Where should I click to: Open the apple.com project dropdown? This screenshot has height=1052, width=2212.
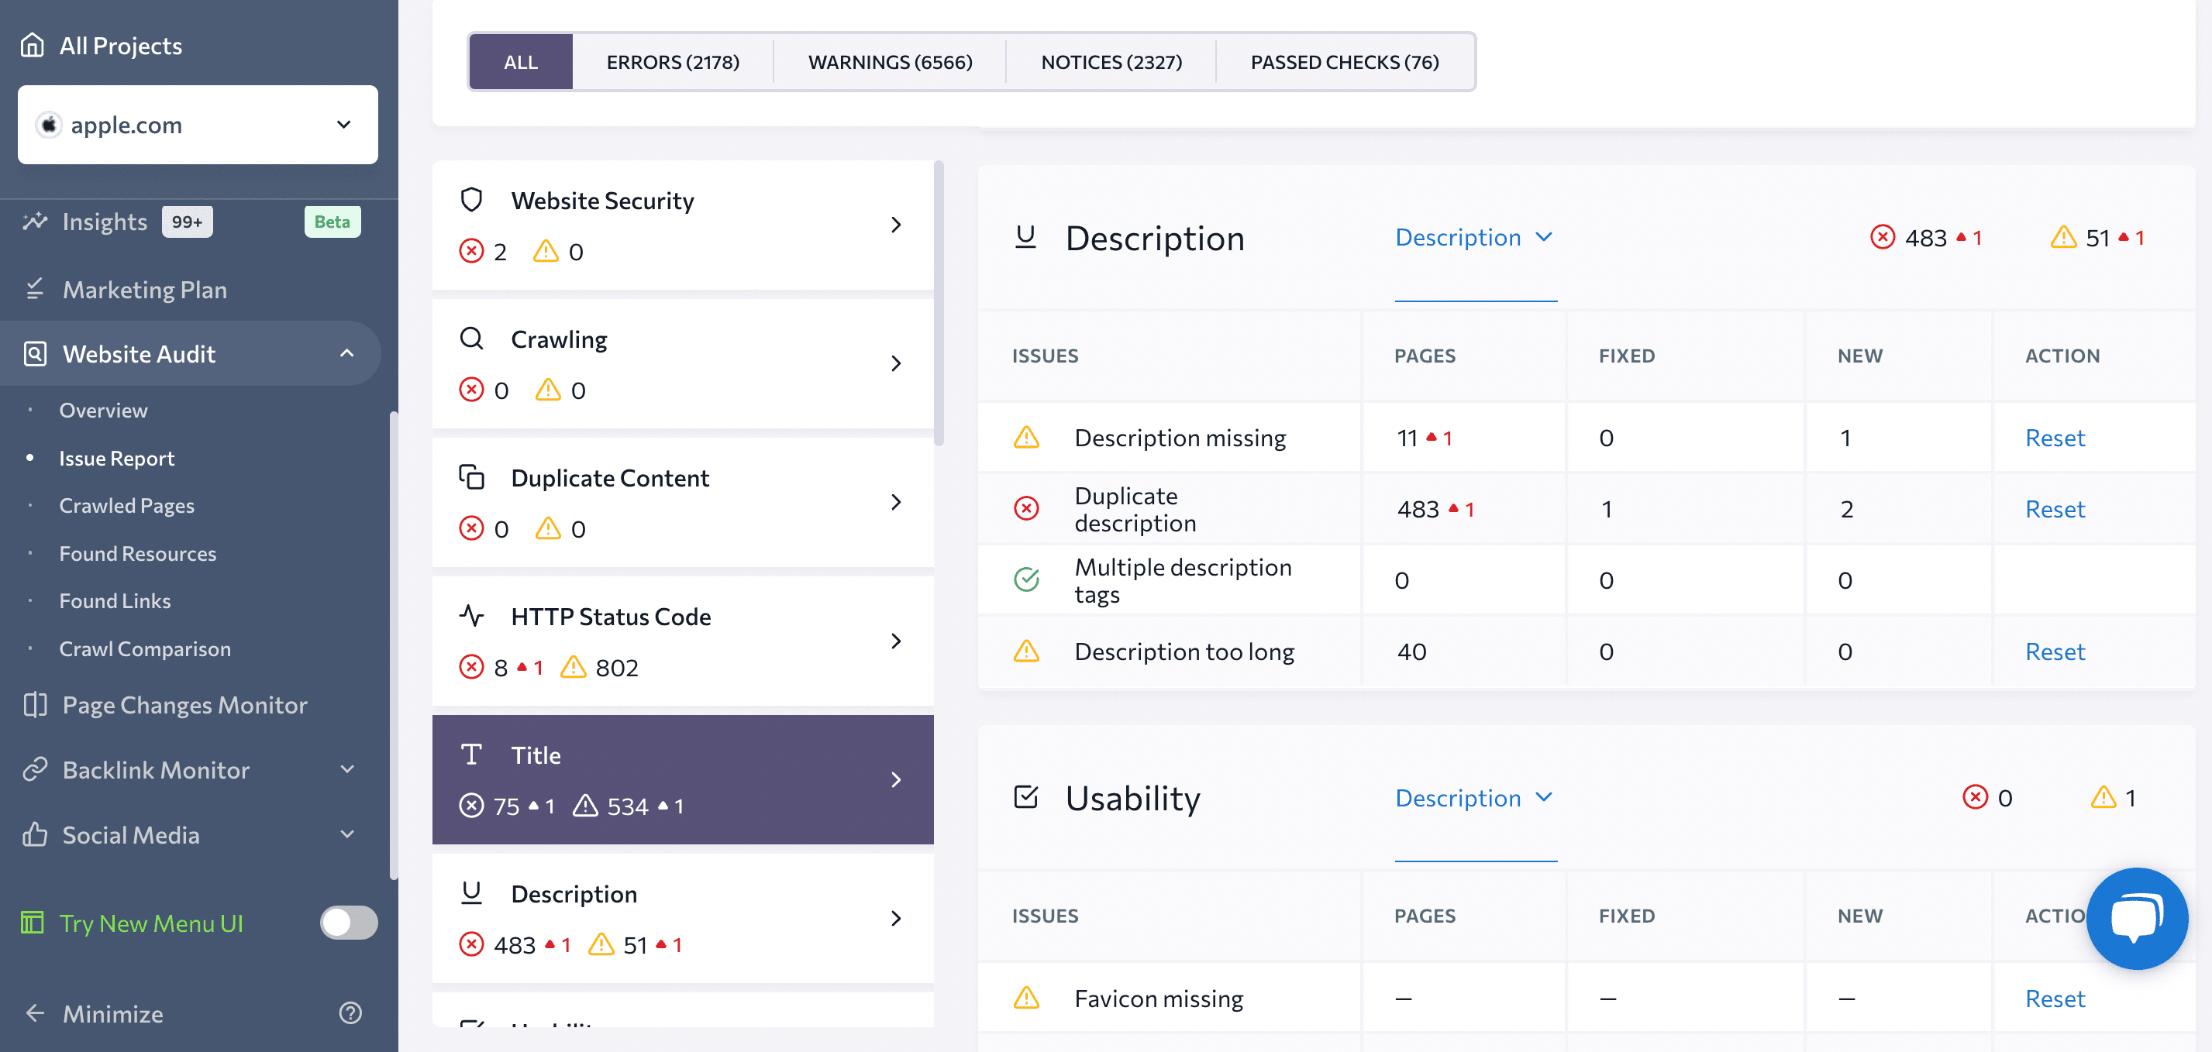point(198,125)
